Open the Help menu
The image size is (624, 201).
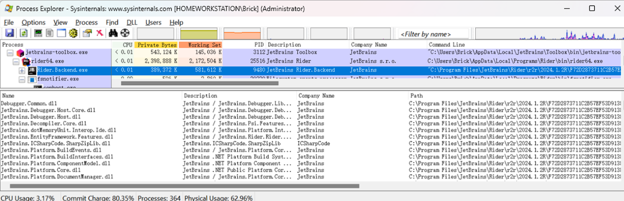[x=176, y=22]
